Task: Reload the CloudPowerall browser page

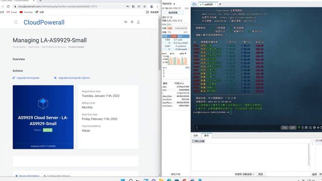Action: [8, 7]
